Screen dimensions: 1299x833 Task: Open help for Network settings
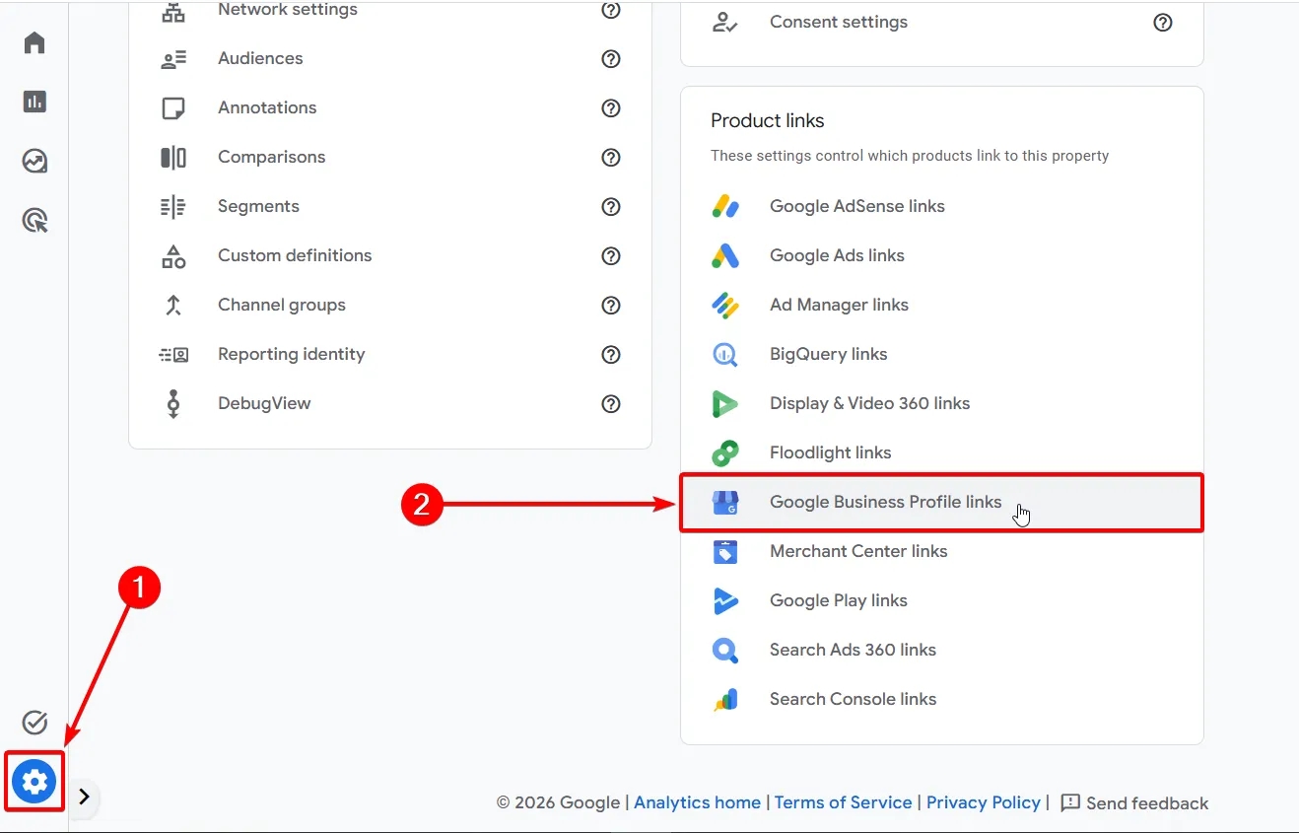[611, 10]
